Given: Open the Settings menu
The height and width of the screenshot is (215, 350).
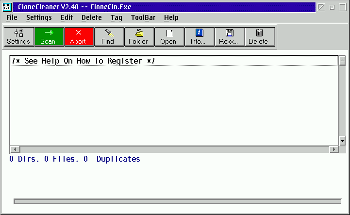Looking at the screenshot, I should (x=39, y=17).
